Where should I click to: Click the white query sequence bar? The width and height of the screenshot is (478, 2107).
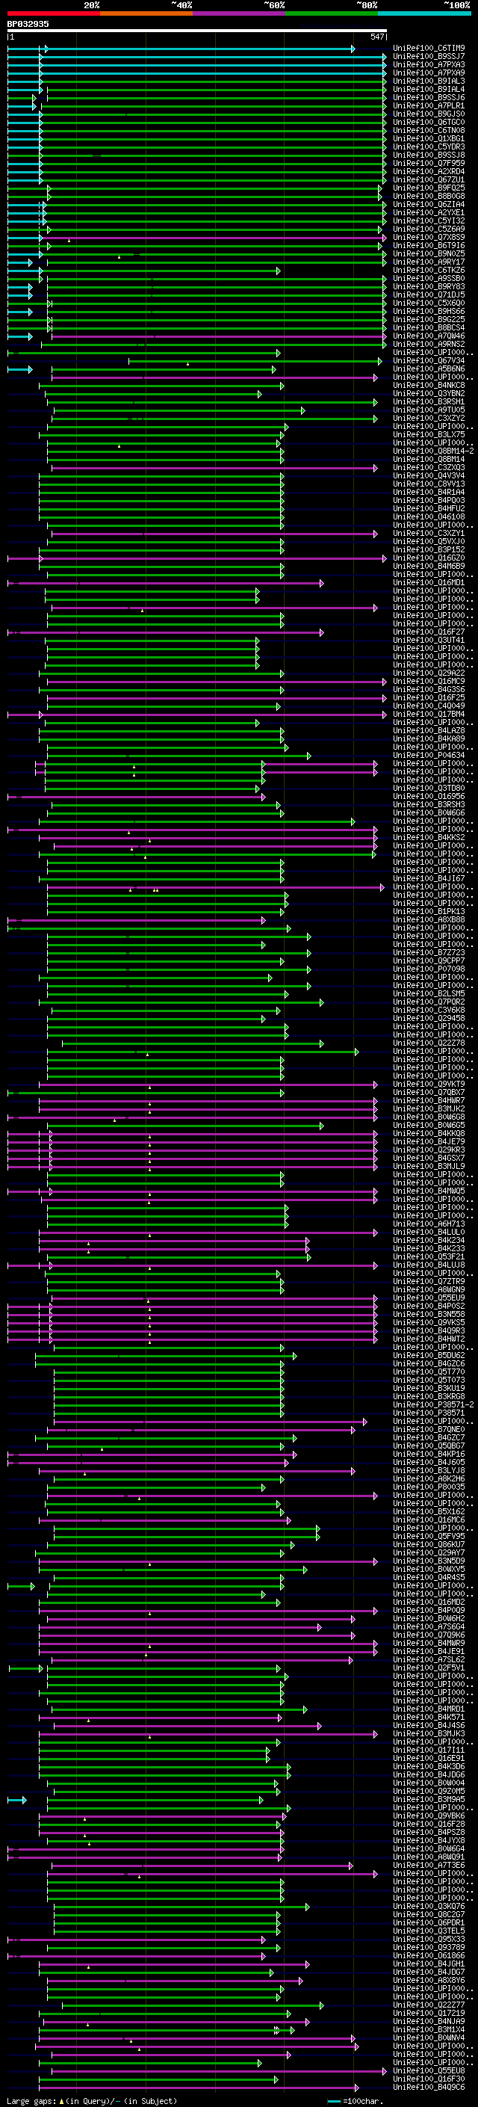click(x=197, y=30)
